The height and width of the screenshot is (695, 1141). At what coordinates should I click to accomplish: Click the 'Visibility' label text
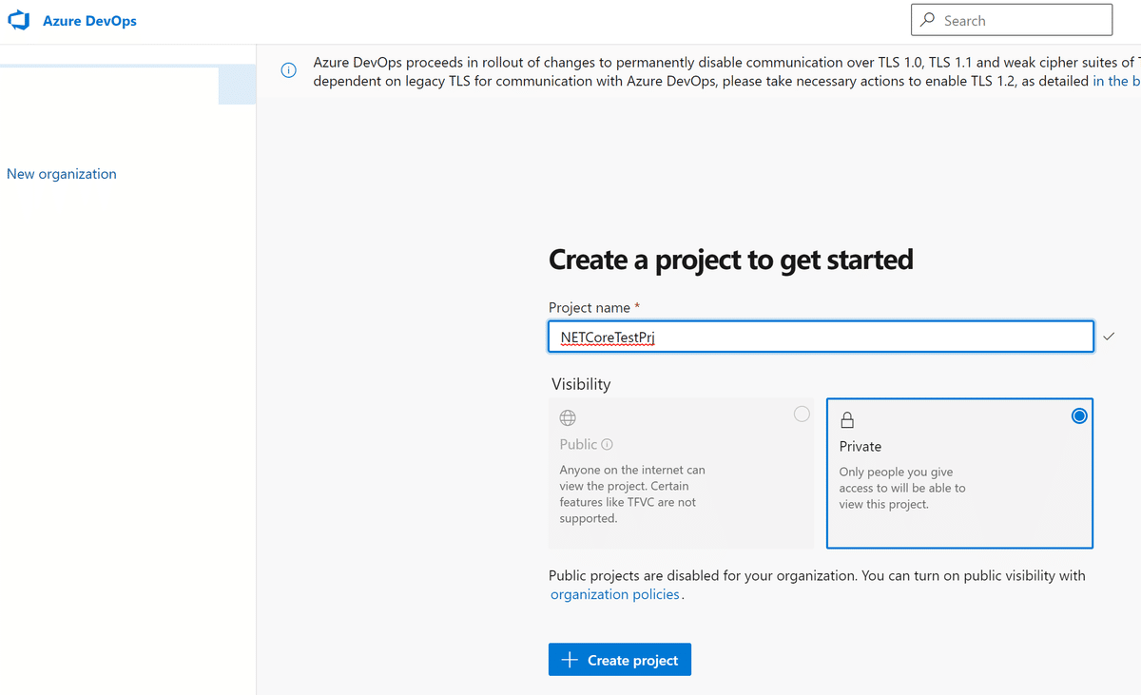click(581, 384)
